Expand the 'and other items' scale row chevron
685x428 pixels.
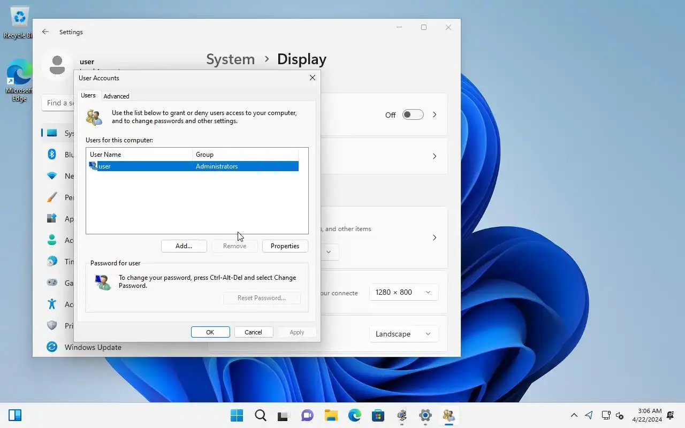435,238
